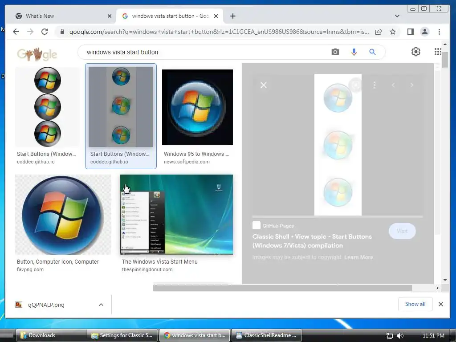The width and height of the screenshot is (456, 342).
Task: Click the Google logo
Action: (37, 54)
